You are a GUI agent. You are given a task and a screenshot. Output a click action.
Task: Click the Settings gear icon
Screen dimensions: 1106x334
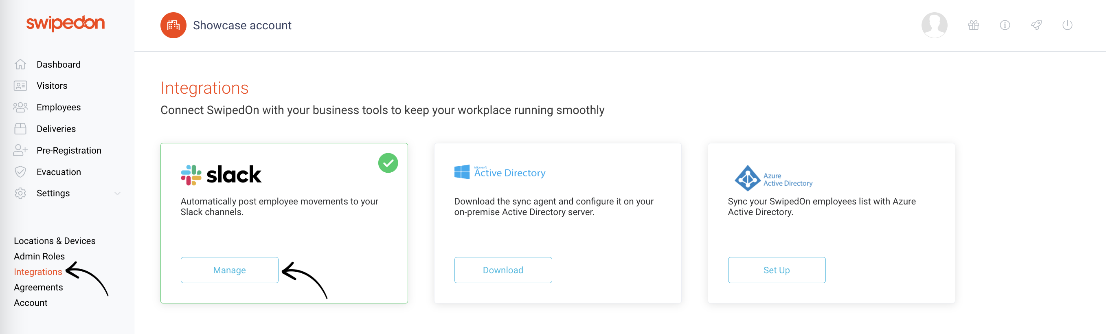click(20, 193)
